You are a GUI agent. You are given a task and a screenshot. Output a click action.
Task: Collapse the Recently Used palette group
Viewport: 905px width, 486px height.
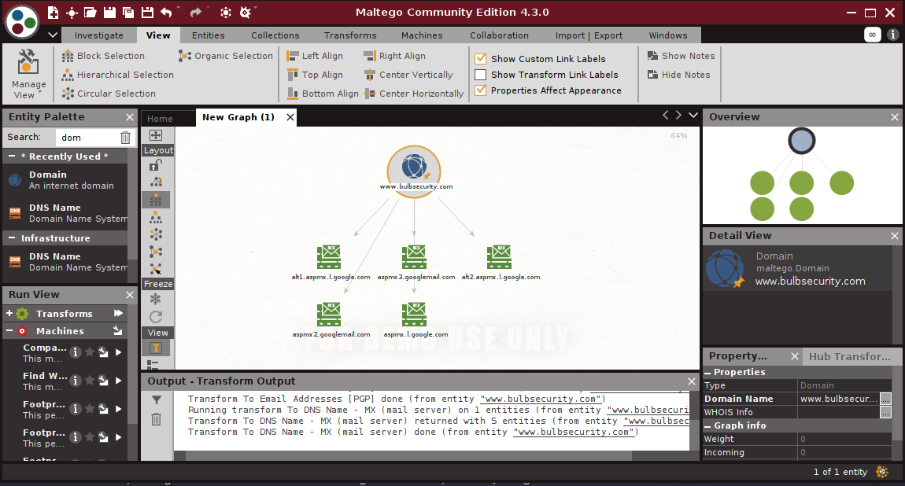coord(12,156)
